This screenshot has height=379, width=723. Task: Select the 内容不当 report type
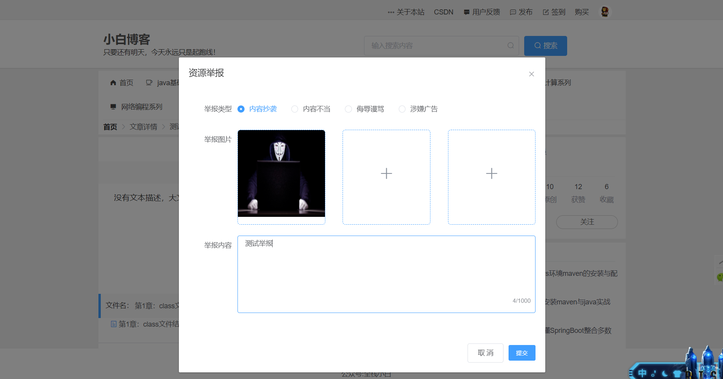coord(295,109)
